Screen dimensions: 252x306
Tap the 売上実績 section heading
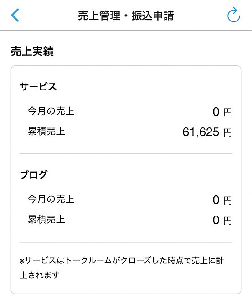[32, 51]
